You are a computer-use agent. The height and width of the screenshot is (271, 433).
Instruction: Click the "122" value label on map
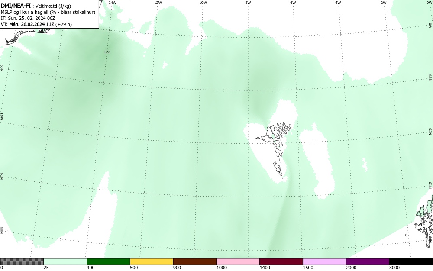[107, 52]
